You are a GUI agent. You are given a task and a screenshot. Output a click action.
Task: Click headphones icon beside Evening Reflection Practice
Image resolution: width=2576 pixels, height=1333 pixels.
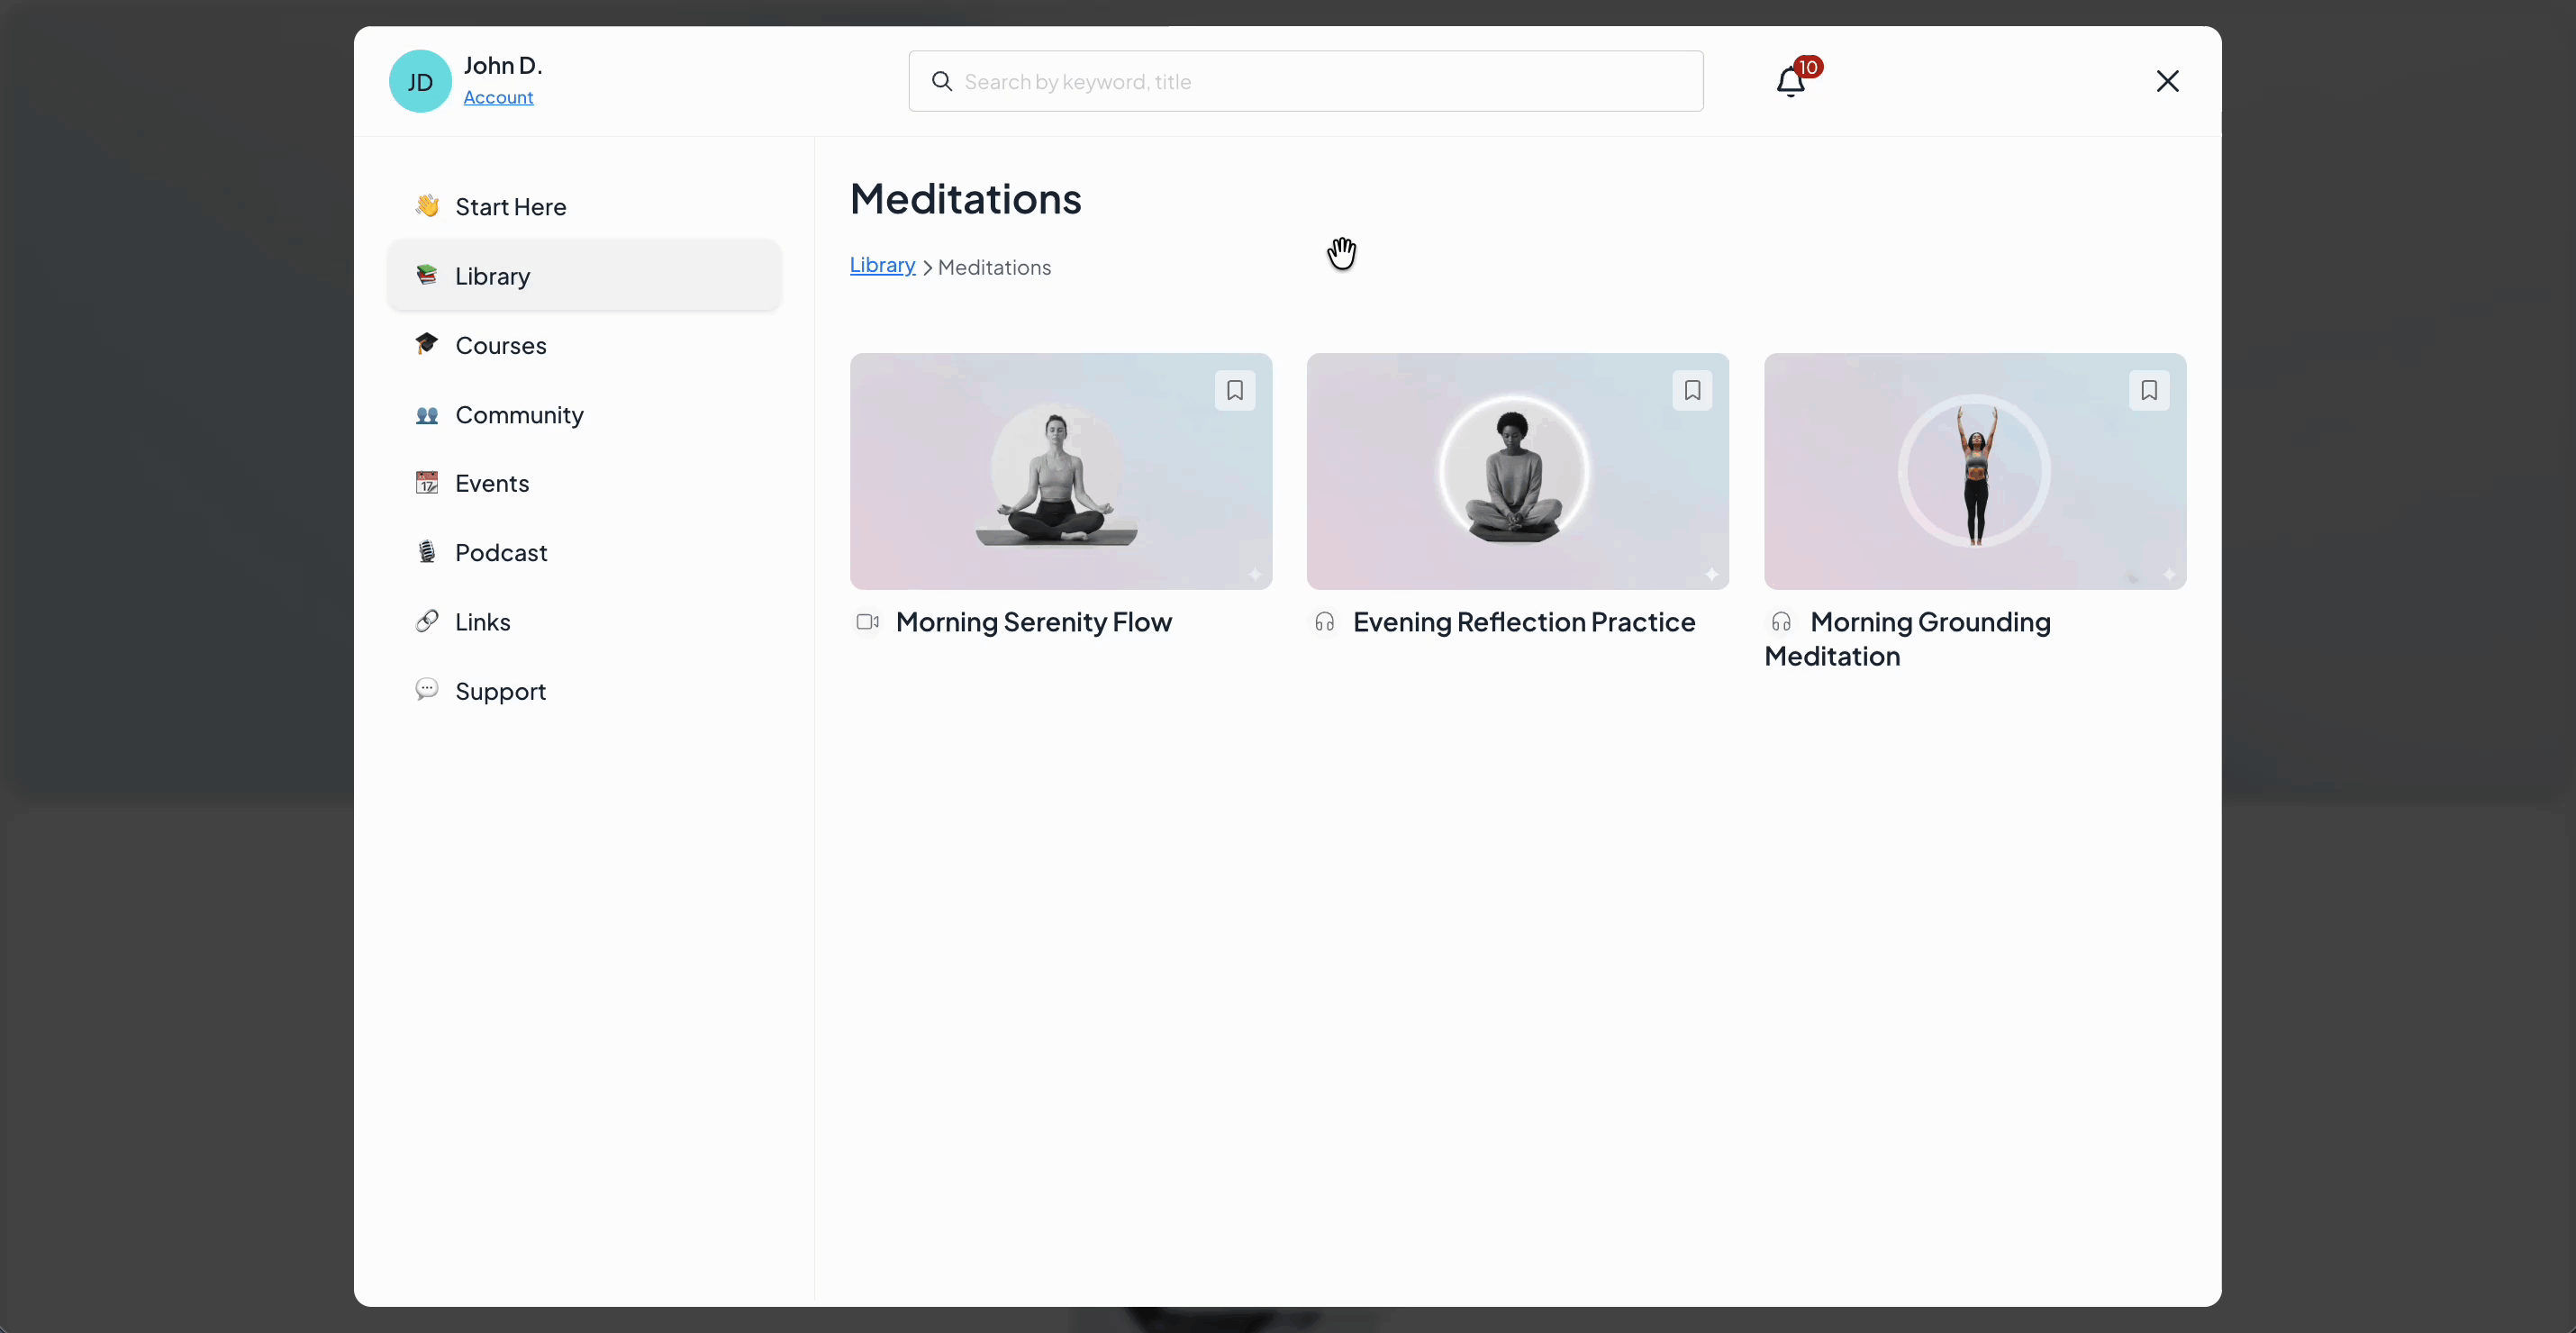(x=1324, y=622)
